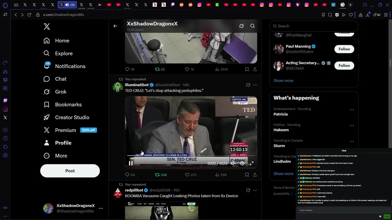Open more options for illuminatibot post
The height and width of the screenshot is (220, 392).
255,85
